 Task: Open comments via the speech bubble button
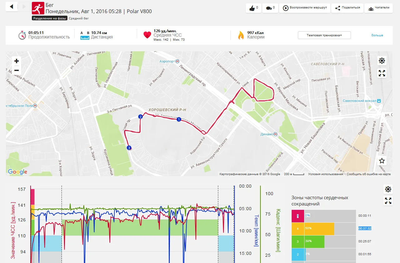point(270,8)
